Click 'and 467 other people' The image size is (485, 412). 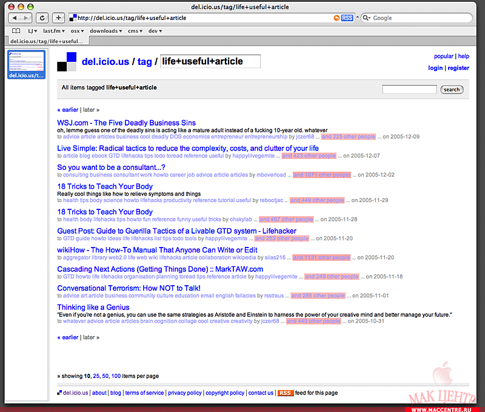tap(286, 219)
